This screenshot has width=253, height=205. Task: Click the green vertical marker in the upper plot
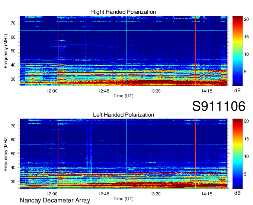[127, 51]
